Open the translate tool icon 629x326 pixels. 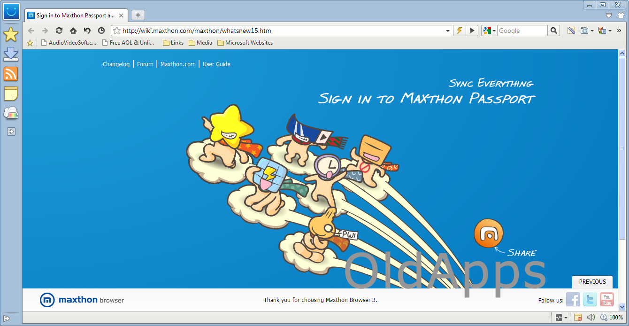tap(602, 31)
